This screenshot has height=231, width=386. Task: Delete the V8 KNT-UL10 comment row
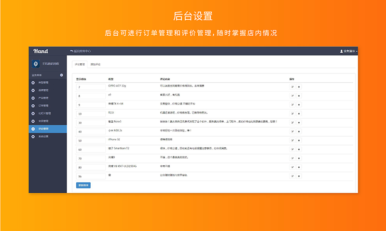[x=299, y=167]
